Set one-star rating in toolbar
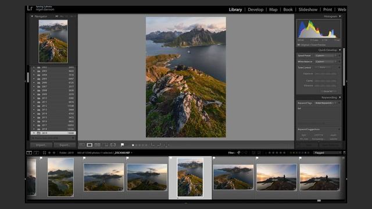Image resolution: width=372 pixels, height=209 pixels. pyautogui.click(x=133, y=145)
